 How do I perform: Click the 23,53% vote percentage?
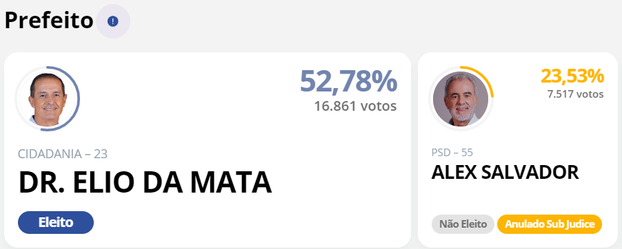572,76
